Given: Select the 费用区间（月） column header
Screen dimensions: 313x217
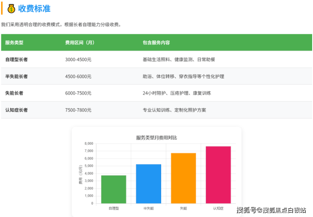Looking at the screenshot, I should tap(80, 43).
